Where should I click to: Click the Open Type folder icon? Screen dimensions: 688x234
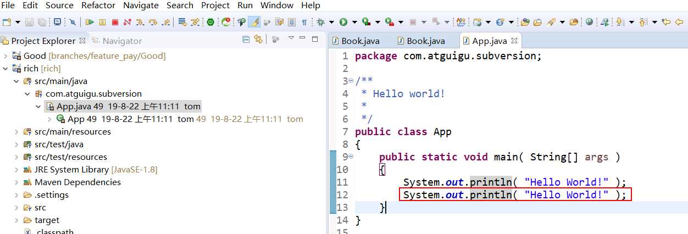[525, 22]
